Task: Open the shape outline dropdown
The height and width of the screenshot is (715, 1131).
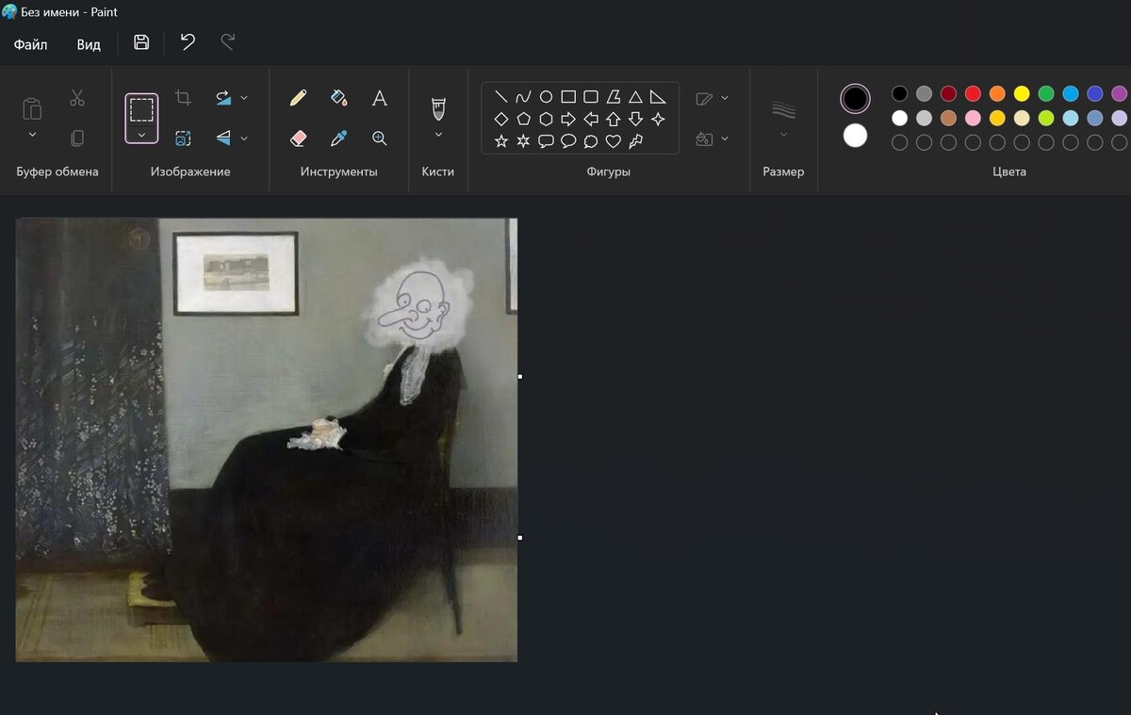Action: [725, 98]
